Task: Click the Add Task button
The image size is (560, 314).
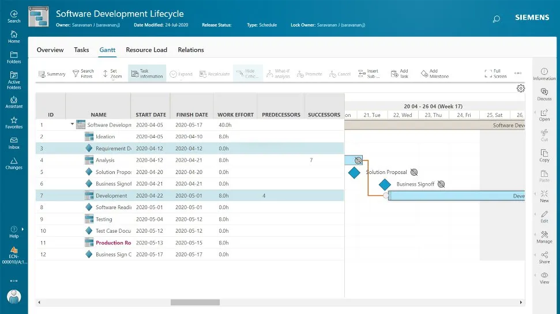Action: point(399,74)
